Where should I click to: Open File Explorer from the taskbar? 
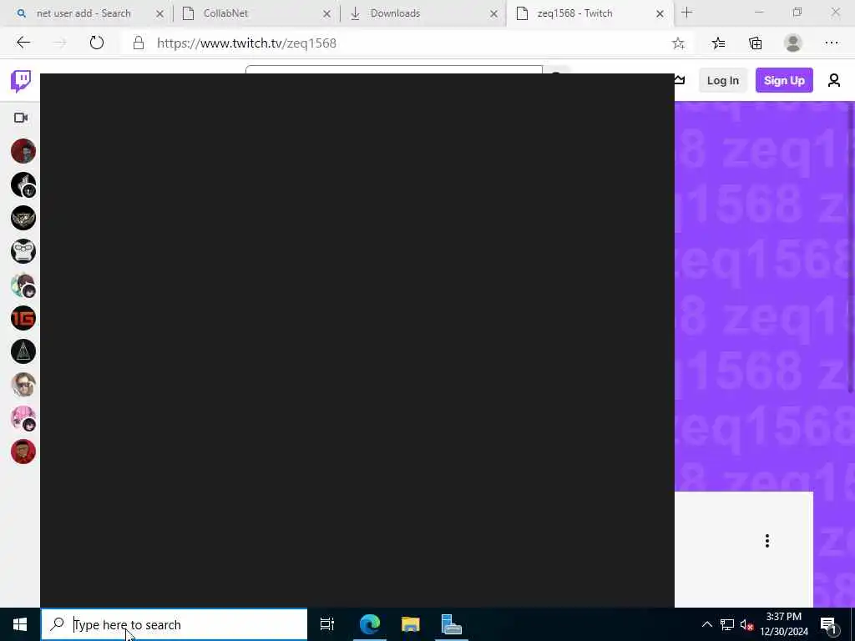pyautogui.click(x=410, y=624)
